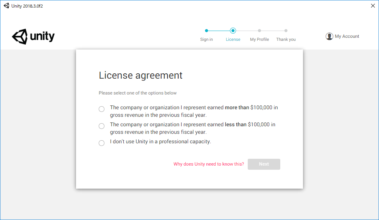This screenshot has height=220, width=379.
Task: Click the License step label
Action: point(233,39)
